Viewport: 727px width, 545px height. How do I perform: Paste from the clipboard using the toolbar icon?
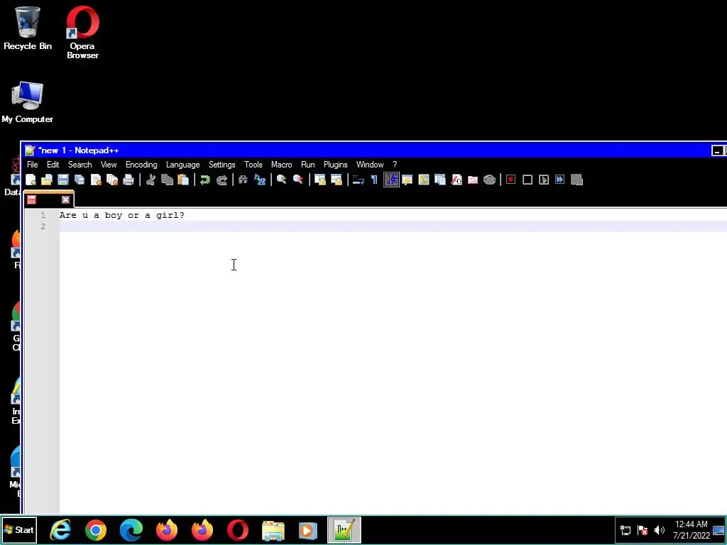pyautogui.click(x=183, y=180)
